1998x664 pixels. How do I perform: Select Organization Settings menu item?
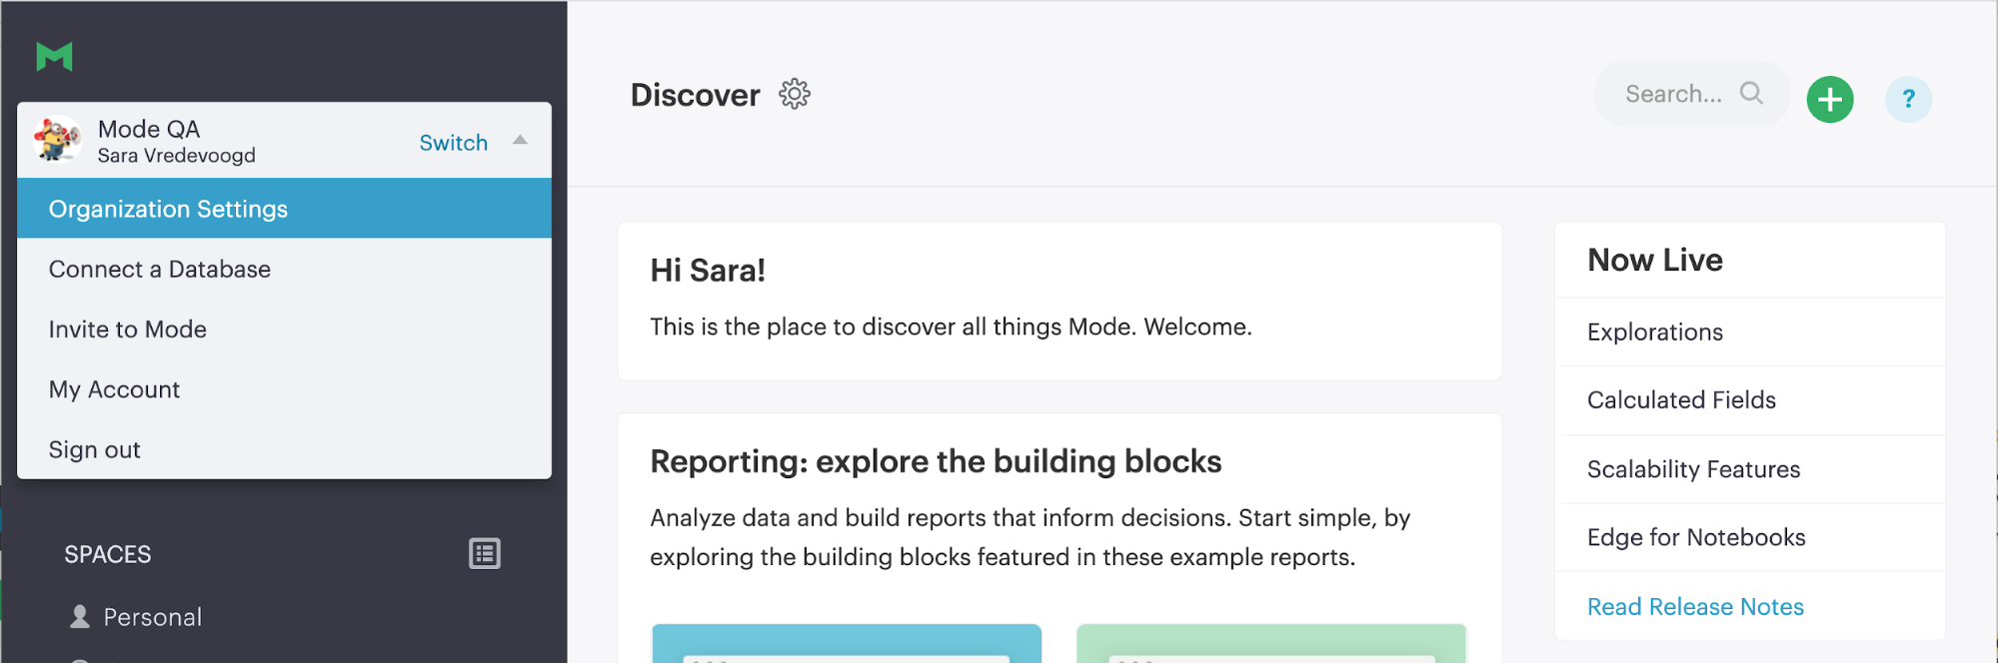tap(168, 209)
